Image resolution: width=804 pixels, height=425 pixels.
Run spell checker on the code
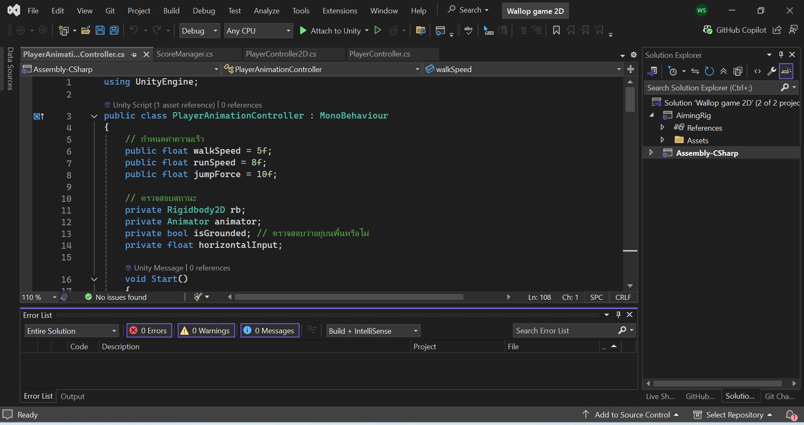point(469,30)
